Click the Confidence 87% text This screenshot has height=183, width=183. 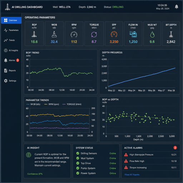35,174
